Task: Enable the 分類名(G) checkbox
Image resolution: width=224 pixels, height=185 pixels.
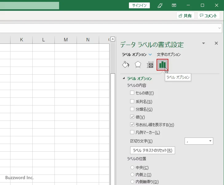Action: 132,109
